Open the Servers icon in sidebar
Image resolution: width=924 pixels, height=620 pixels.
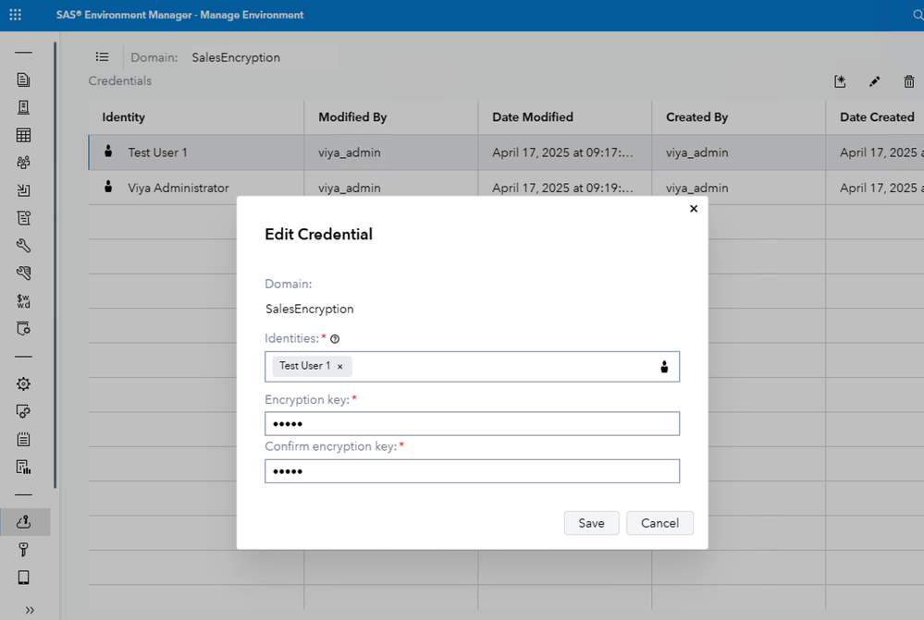click(23, 107)
